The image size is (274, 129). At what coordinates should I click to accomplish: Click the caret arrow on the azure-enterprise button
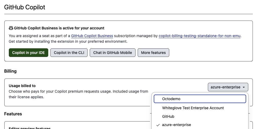pyautogui.click(x=243, y=87)
